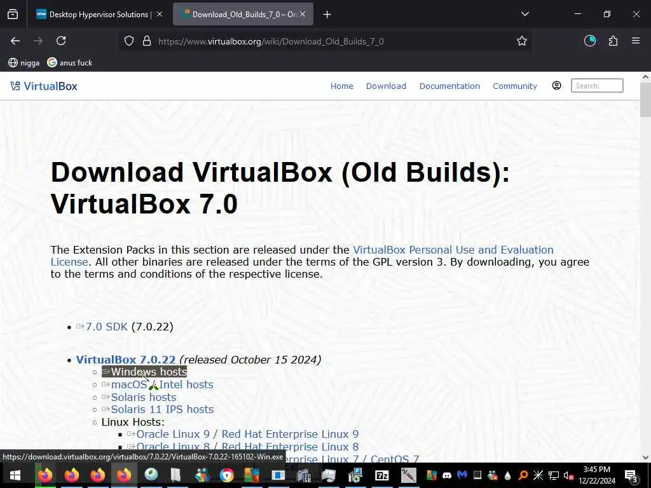Open the clock showing 3:45 PM
Viewport: 651px width, 488px height.
(x=596, y=475)
